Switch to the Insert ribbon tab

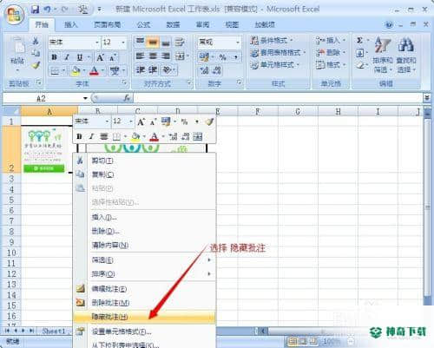(x=71, y=25)
